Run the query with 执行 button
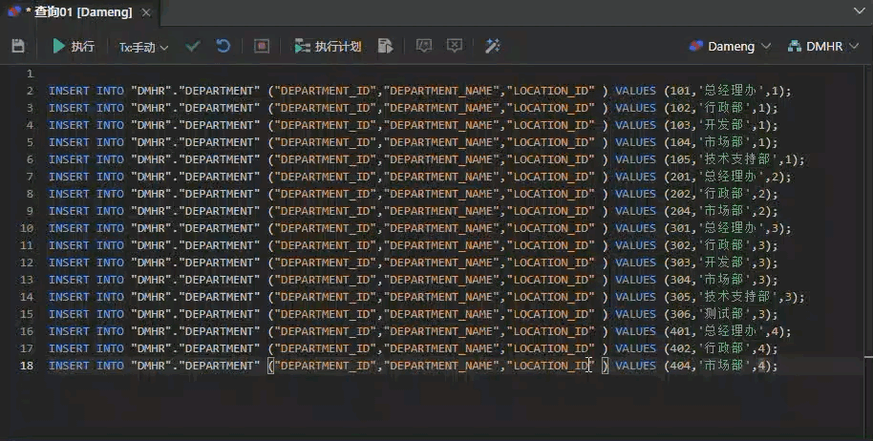The width and height of the screenshot is (873, 441). (73, 46)
